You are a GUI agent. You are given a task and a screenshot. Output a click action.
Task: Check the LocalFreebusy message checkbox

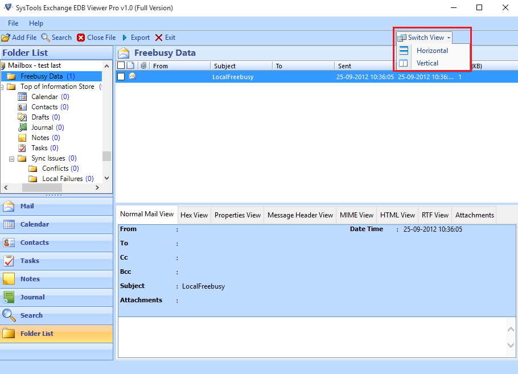[x=121, y=77]
